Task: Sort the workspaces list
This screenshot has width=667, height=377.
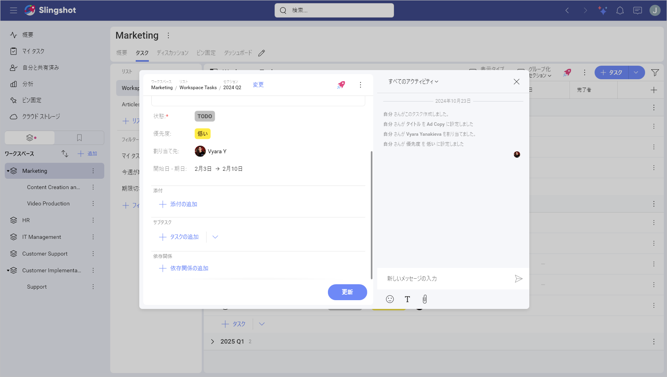Action: click(65, 154)
